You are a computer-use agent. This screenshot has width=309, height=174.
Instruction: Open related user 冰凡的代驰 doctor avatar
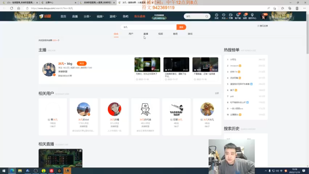click(x=146, y=109)
